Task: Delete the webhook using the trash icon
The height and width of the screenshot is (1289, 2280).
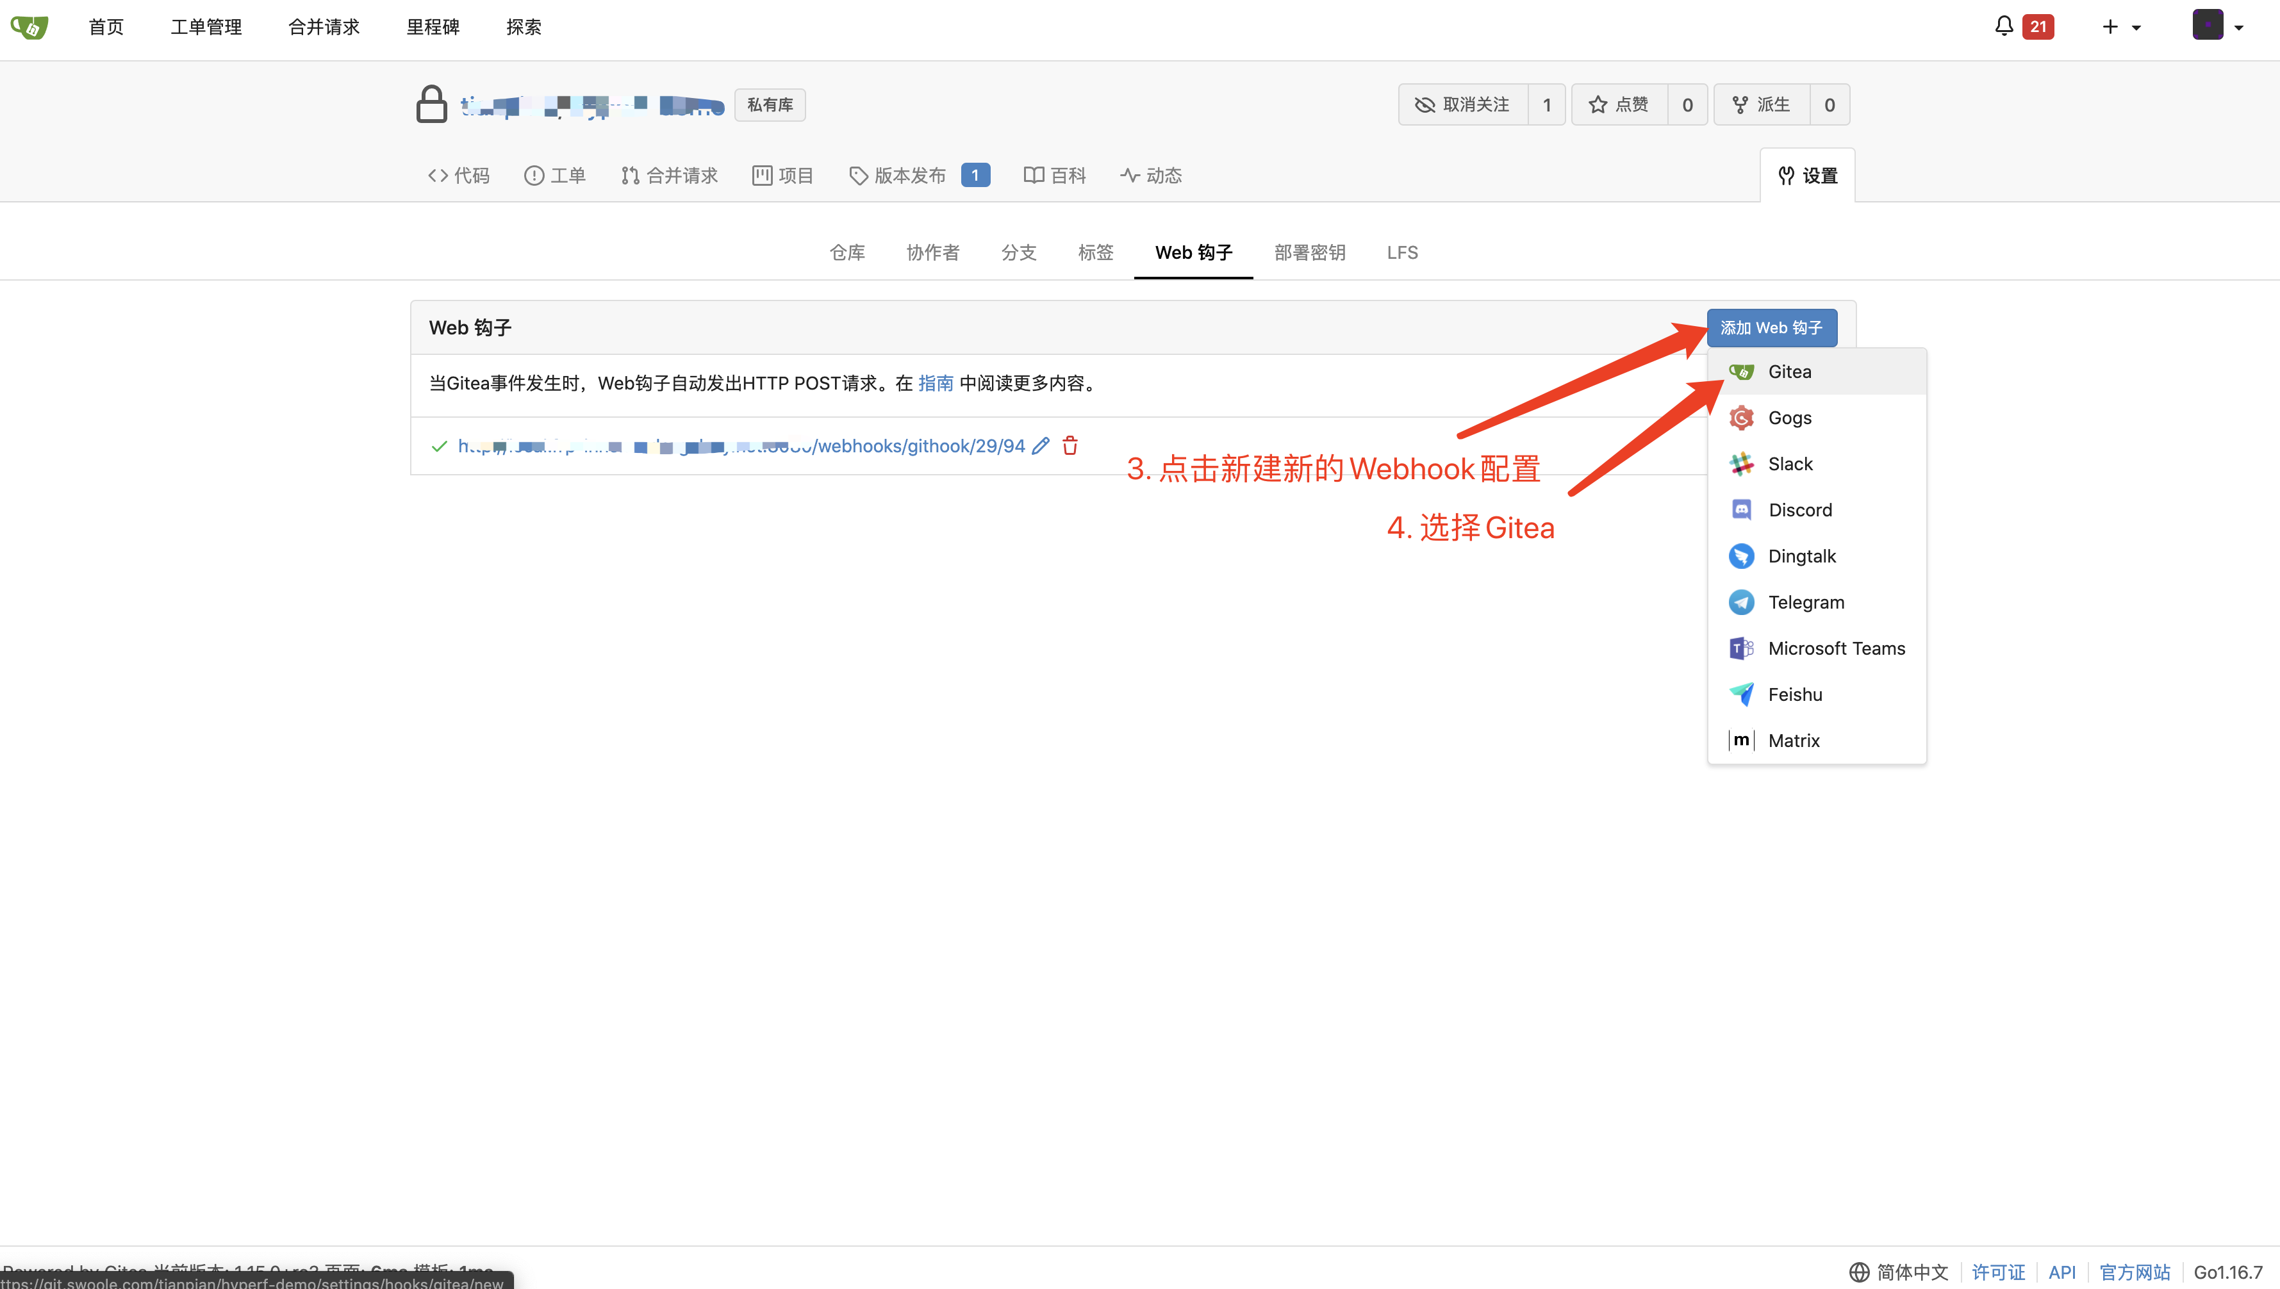Action: click(x=1070, y=445)
